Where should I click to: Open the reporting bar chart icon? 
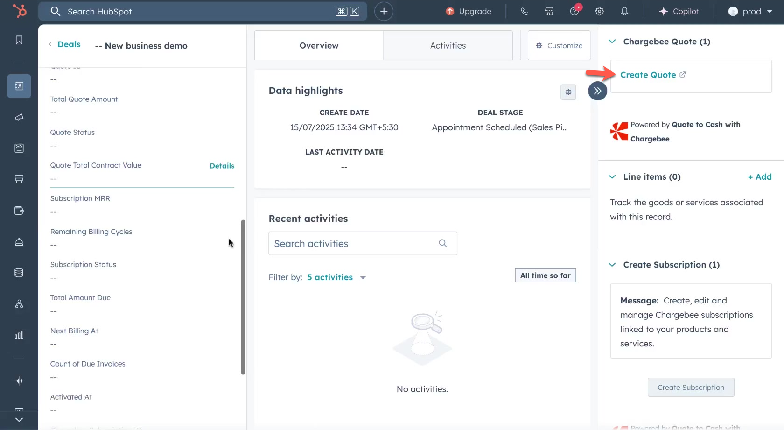19,335
